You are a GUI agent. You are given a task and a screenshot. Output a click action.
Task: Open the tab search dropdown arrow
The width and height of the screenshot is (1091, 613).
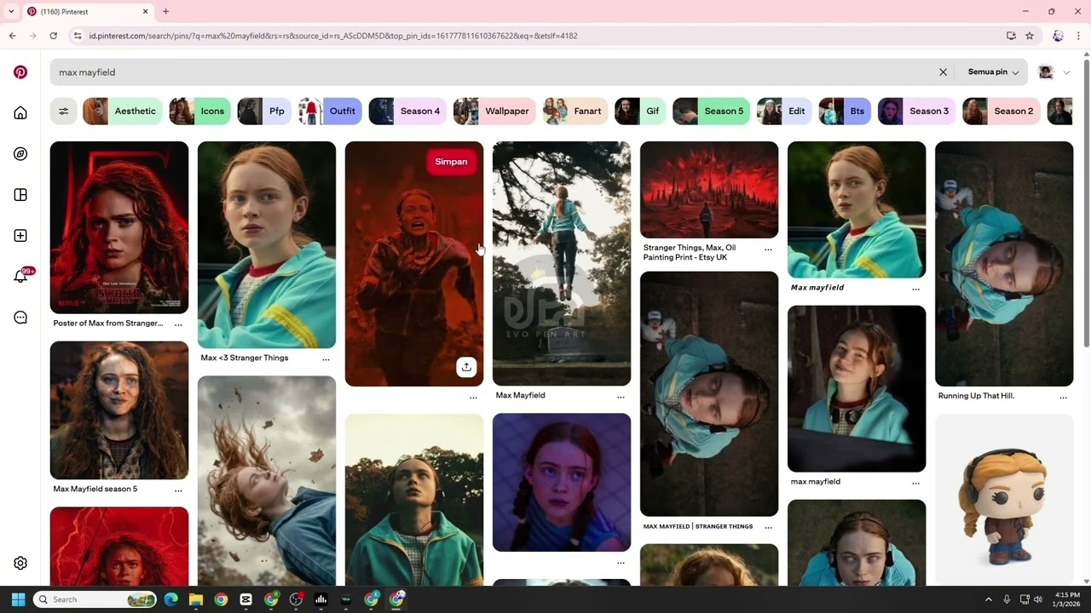(11, 11)
